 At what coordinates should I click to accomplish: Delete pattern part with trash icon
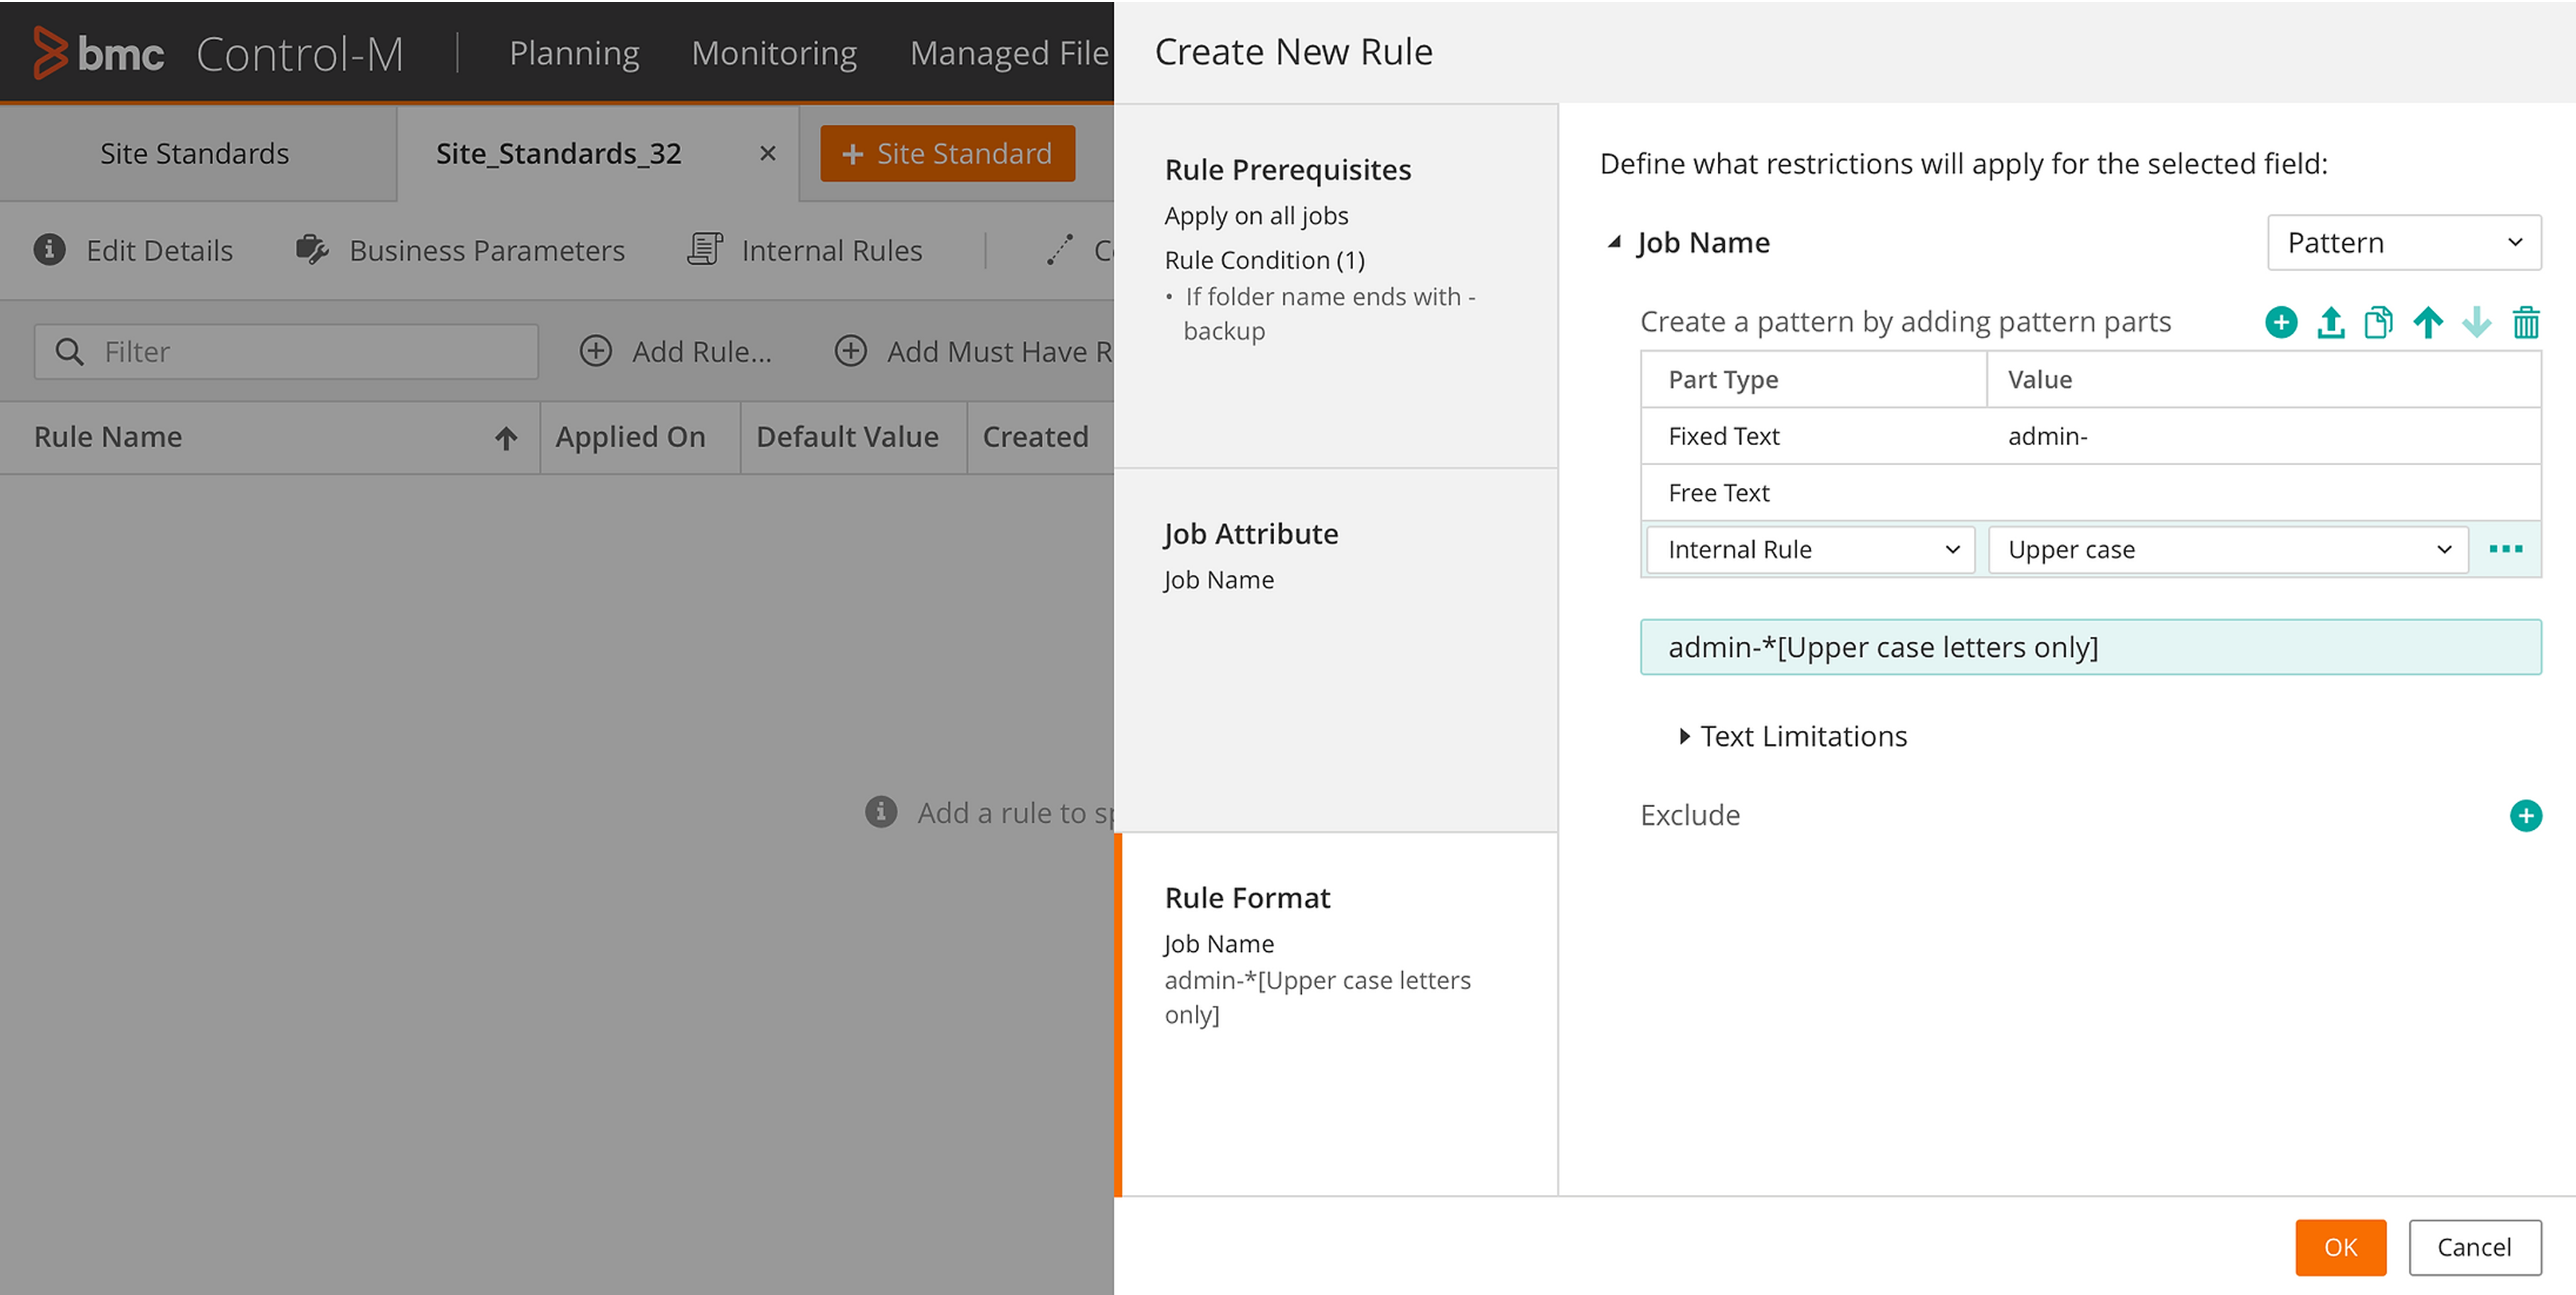(x=2526, y=322)
